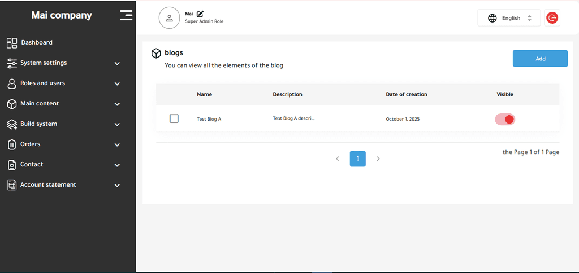
Task: Click the truncated Test Blog A description cell
Action: coord(294,118)
